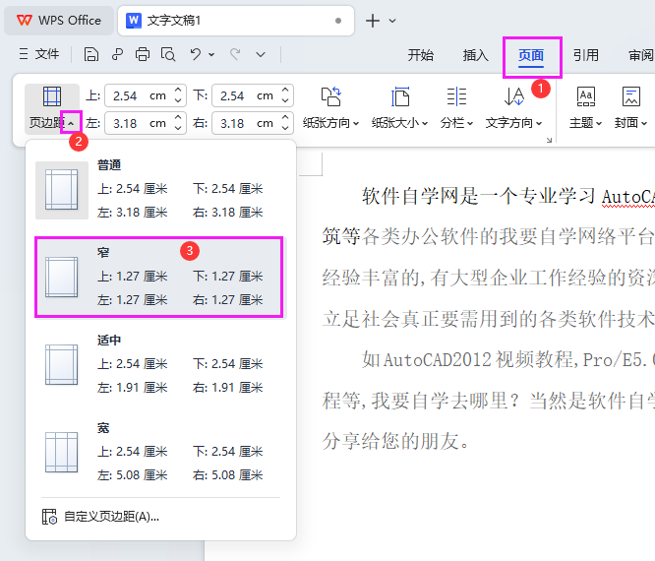Open the 纸张方向 dropdown label
This screenshot has width=655, height=561.
[330, 123]
